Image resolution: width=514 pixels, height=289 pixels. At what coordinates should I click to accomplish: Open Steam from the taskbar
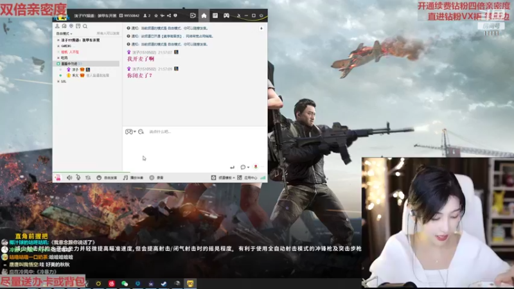click(164, 283)
